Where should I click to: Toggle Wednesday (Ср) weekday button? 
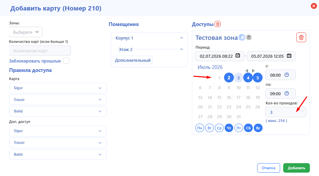[x=219, y=128]
